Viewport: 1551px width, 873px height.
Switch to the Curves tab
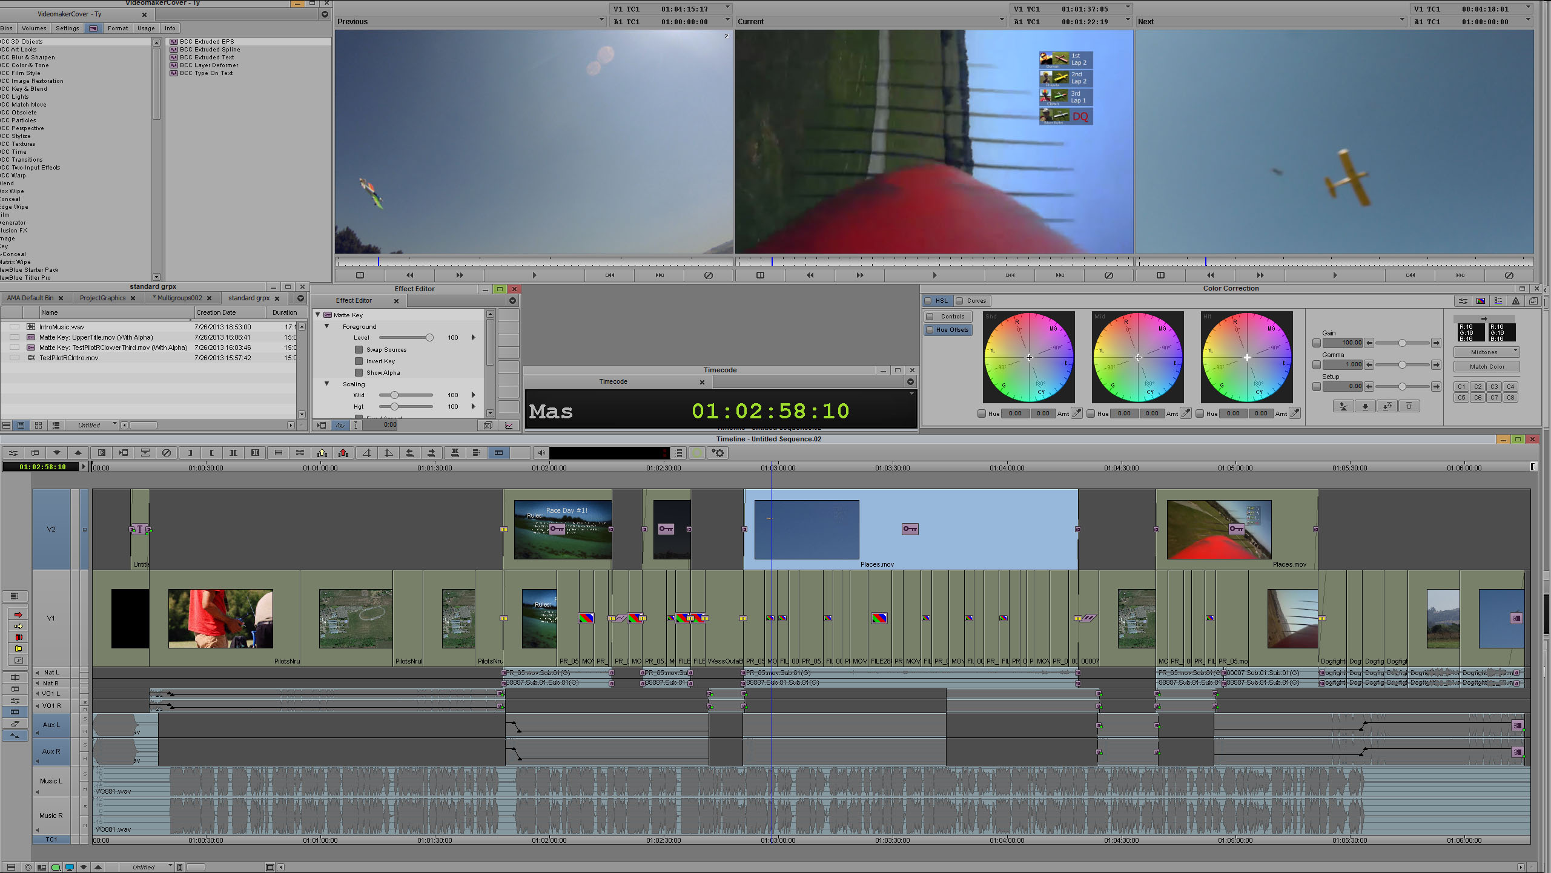coord(971,301)
